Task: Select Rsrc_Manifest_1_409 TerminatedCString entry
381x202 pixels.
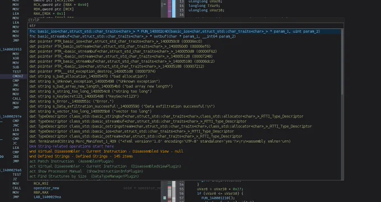Action: click(184, 142)
